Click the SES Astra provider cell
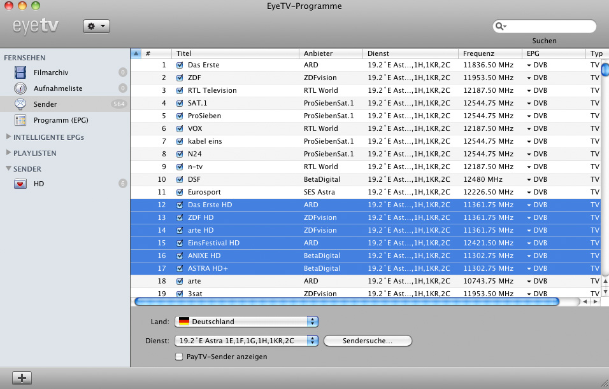 [x=319, y=192]
